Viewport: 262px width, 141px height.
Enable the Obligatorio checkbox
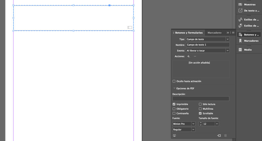[174, 109]
